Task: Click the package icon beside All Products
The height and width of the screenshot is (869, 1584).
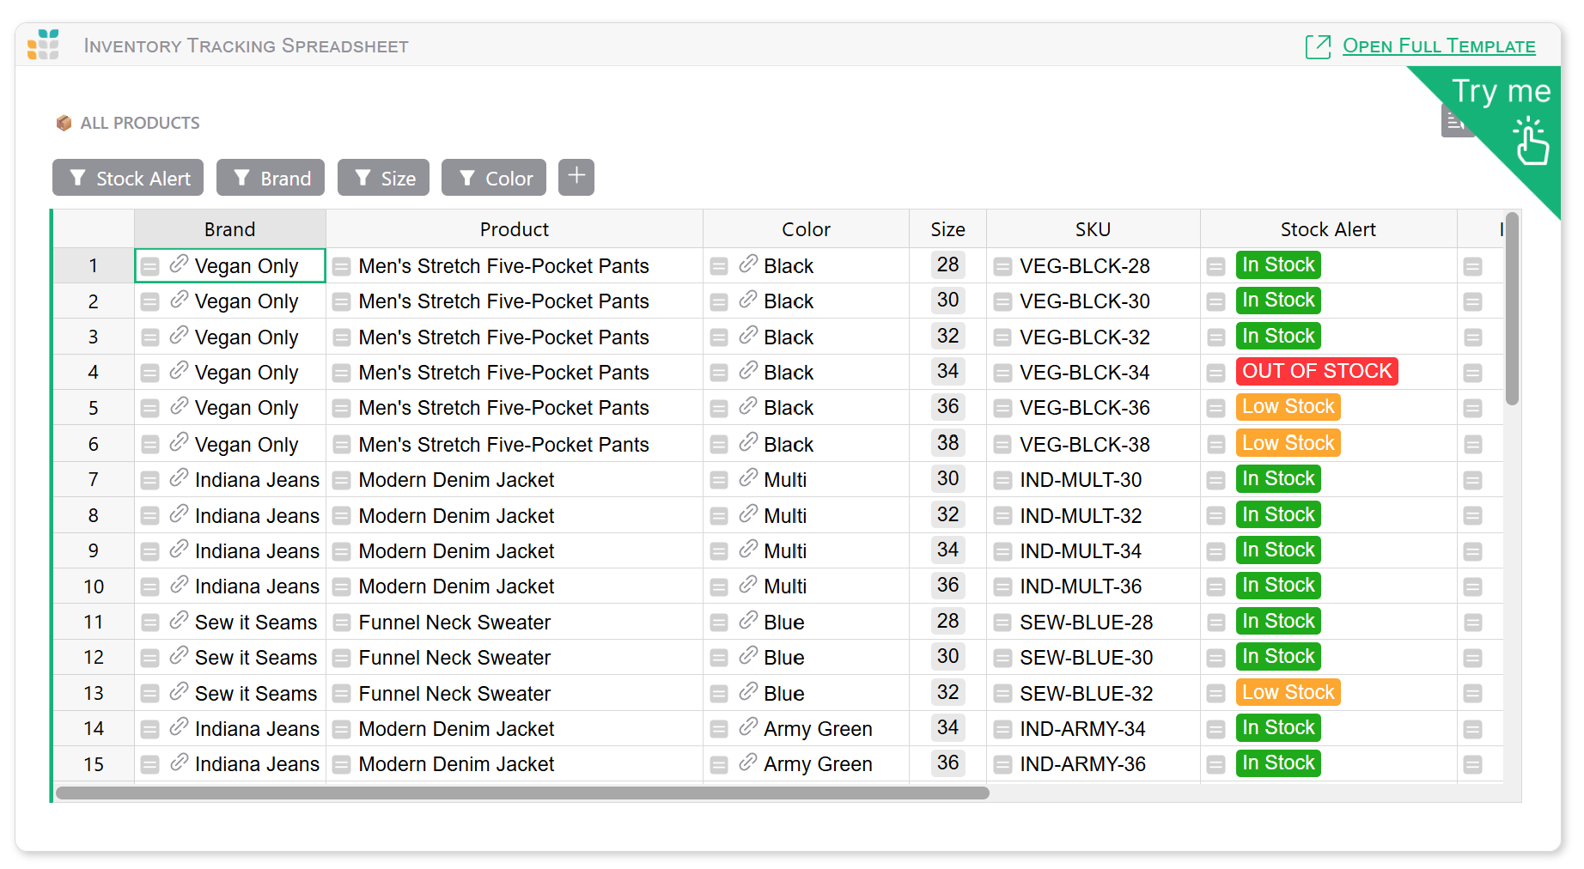Action: click(64, 123)
